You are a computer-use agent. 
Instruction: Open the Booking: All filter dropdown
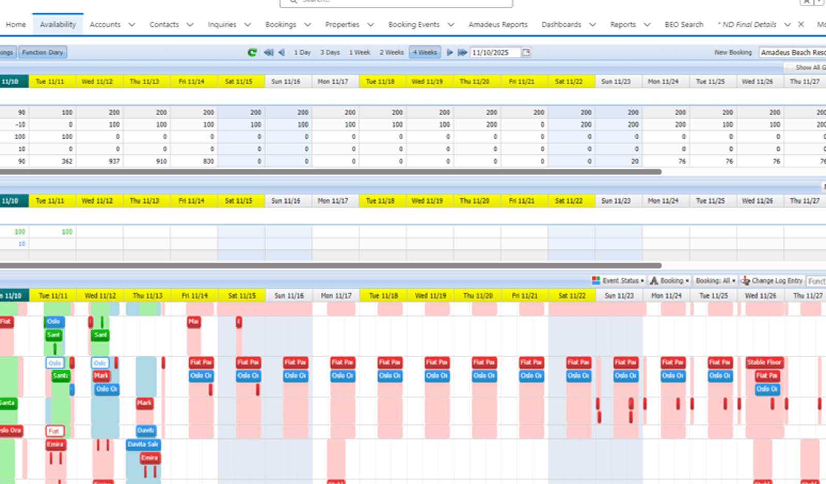click(x=716, y=280)
